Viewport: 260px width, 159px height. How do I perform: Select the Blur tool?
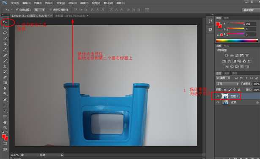click(x=5, y=88)
